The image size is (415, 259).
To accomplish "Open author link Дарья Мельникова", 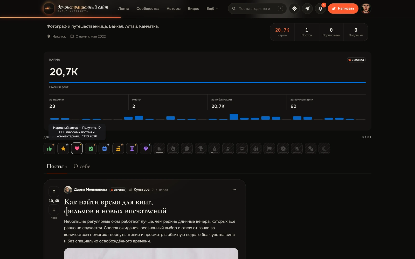I will 91,190.
